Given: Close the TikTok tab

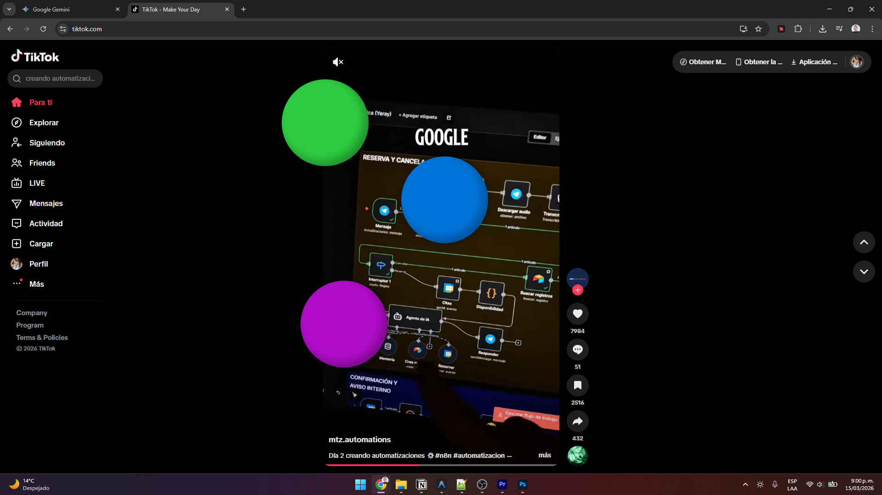Looking at the screenshot, I should [x=227, y=9].
